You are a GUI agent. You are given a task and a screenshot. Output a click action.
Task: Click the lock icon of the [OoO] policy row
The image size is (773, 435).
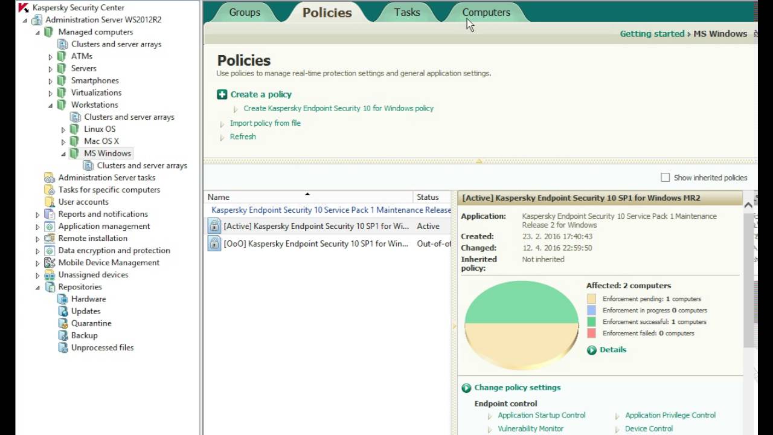coord(214,243)
